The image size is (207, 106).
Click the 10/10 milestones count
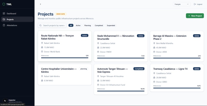(143, 89)
